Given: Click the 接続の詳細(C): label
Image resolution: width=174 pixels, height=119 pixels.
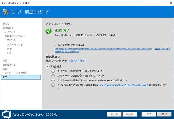Looking at the screenshot, I should tap(53, 57).
